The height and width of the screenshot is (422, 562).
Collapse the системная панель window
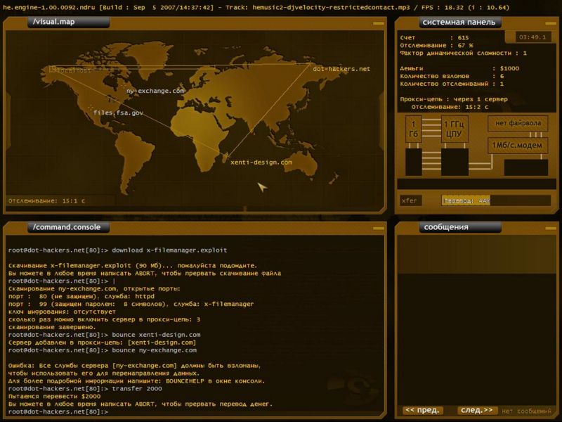(x=551, y=23)
